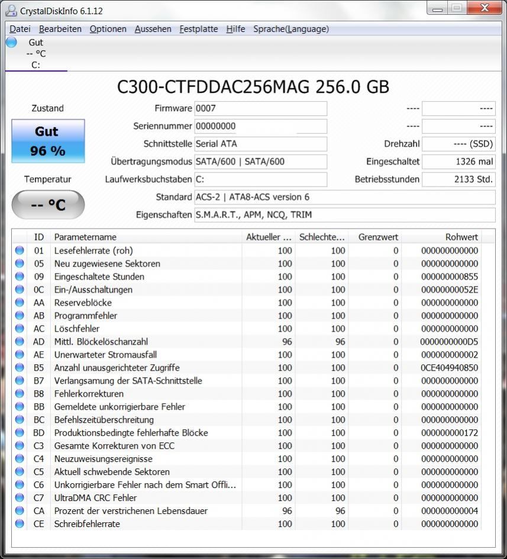Click status orb of Anzahl unausgerichteter Zugriffe
507x559 pixels.
point(20,368)
